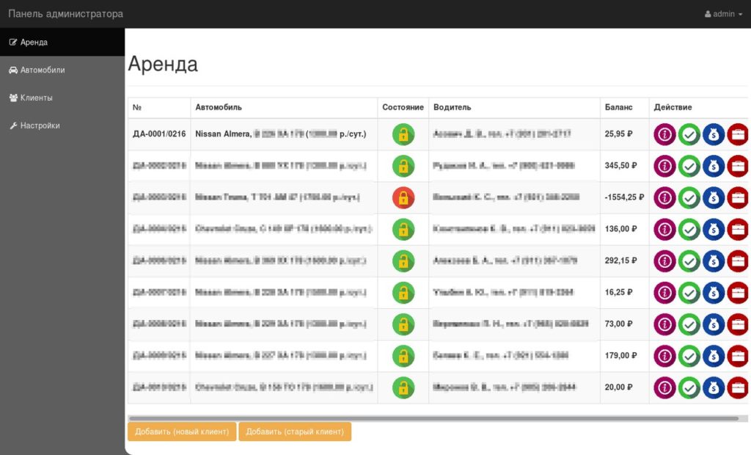Open Настройки in the sidebar
The height and width of the screenshot is (455, 751).
point(62,125)
